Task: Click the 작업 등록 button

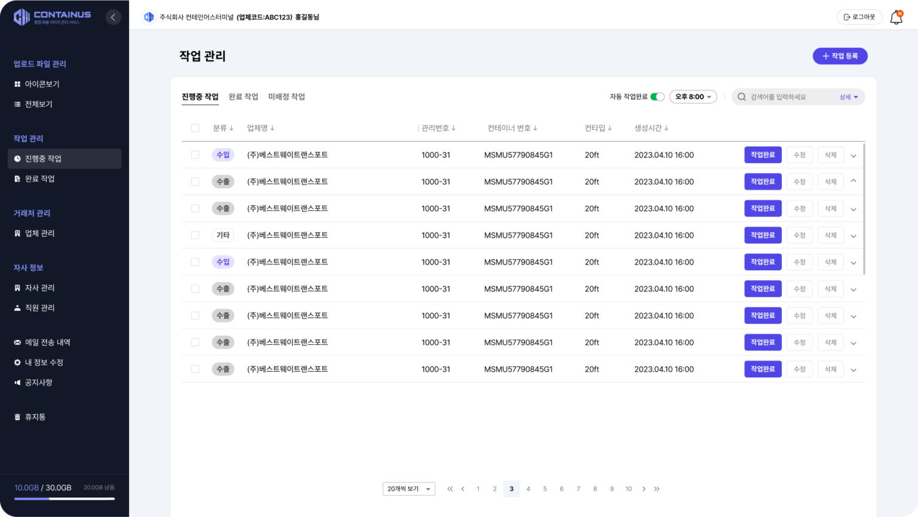Action: [x=840, y=56]
